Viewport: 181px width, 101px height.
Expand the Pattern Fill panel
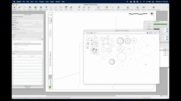point(28,88)
